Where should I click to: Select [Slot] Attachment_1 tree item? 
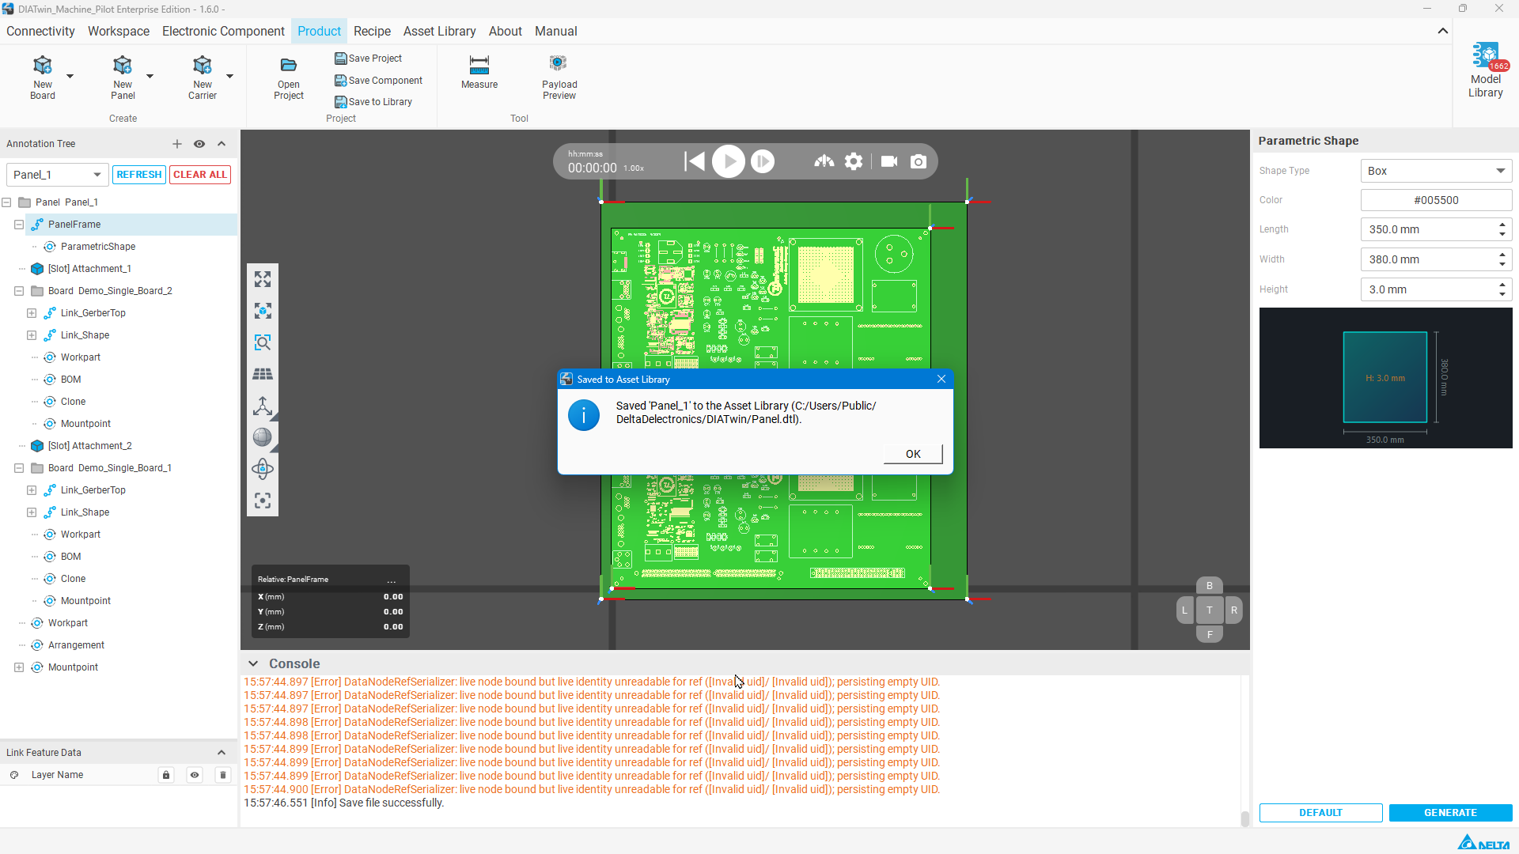[89, 269]
